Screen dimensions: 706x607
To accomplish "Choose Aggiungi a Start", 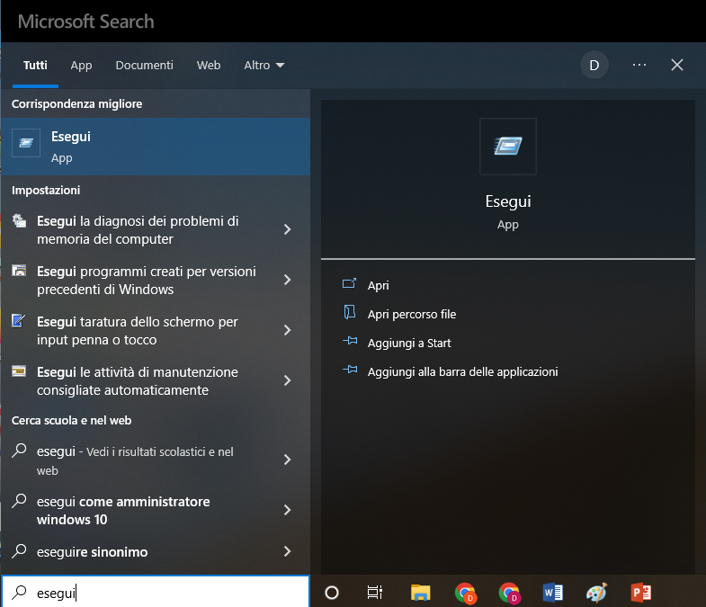I will pos(409,344).
